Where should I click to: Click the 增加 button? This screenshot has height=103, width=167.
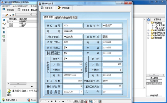coord(76,101)
